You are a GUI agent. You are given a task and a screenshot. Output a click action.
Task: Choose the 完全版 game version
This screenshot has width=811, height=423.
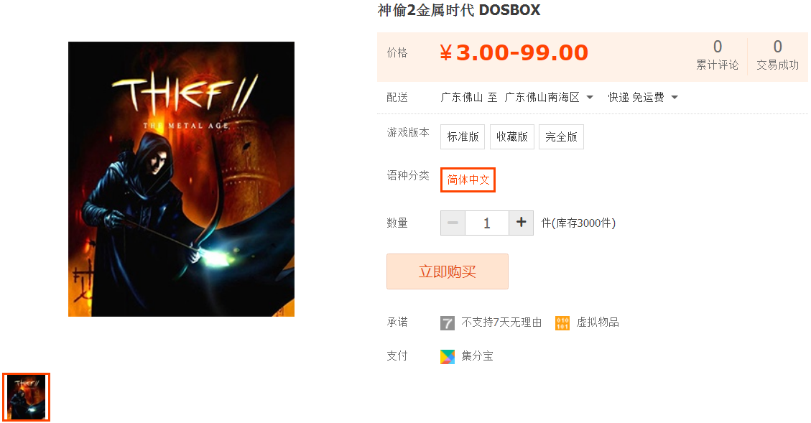click(561, 136)
